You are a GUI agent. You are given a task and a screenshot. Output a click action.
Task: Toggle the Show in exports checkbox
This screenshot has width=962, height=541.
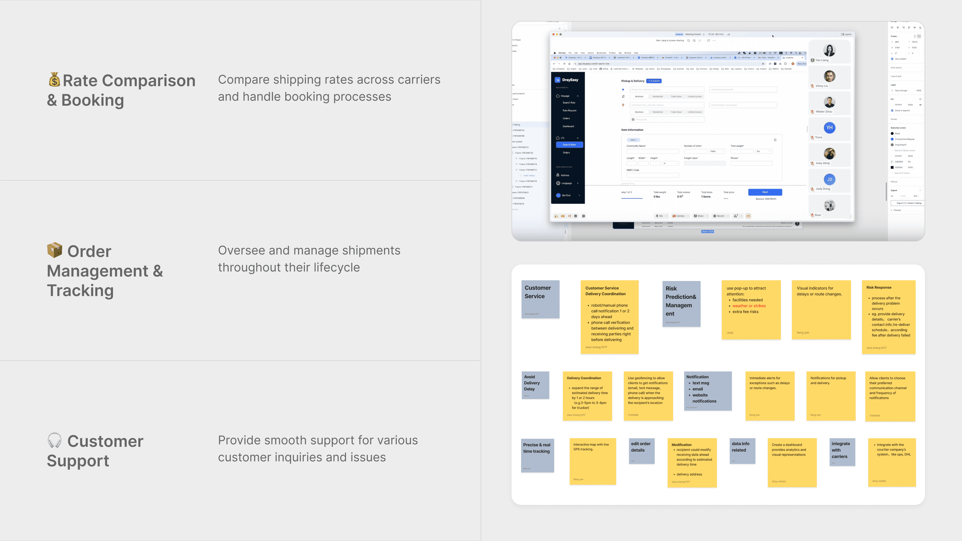pyautogui.click(x=892, y=110)
